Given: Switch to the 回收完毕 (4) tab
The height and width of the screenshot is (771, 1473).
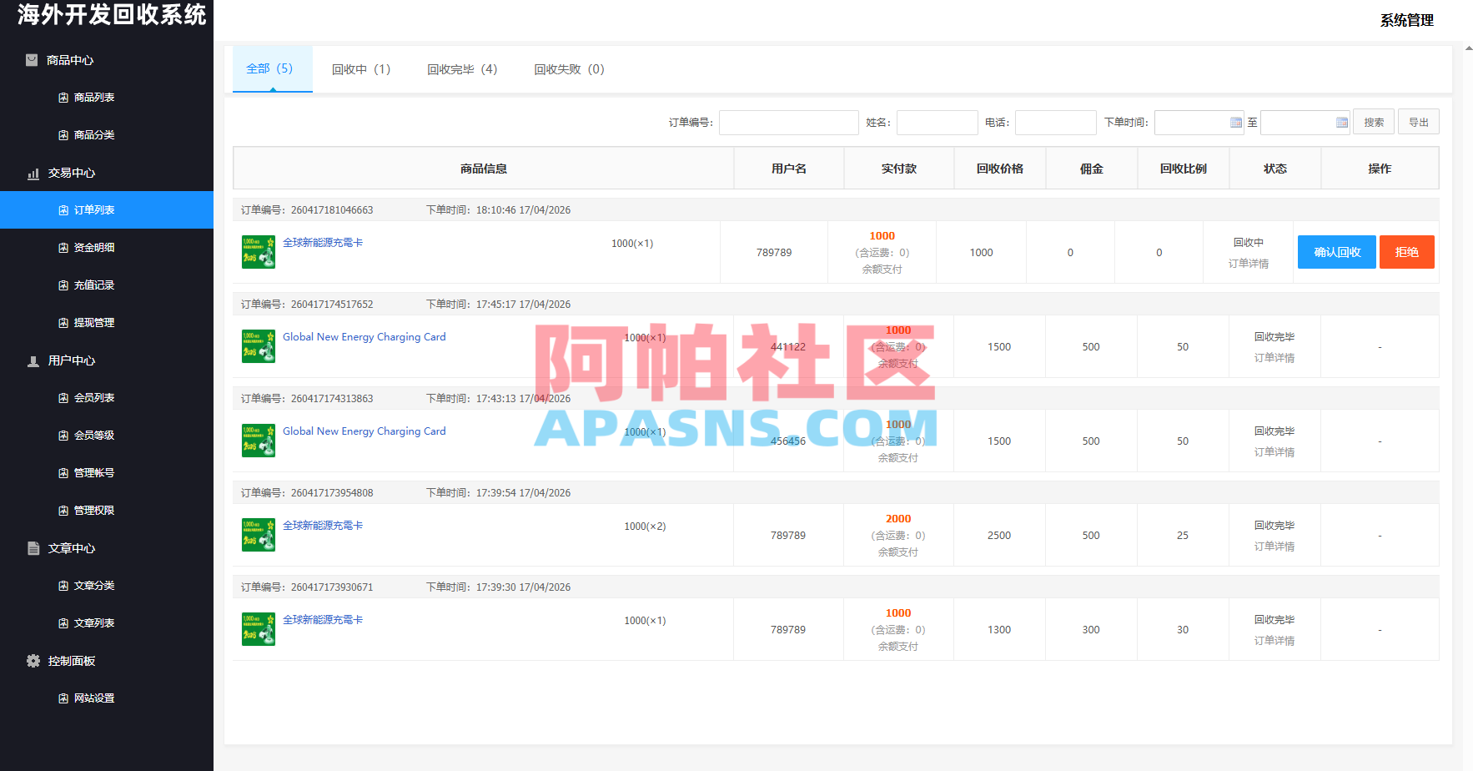Looking at the screenshot, I should coord(462,69).
